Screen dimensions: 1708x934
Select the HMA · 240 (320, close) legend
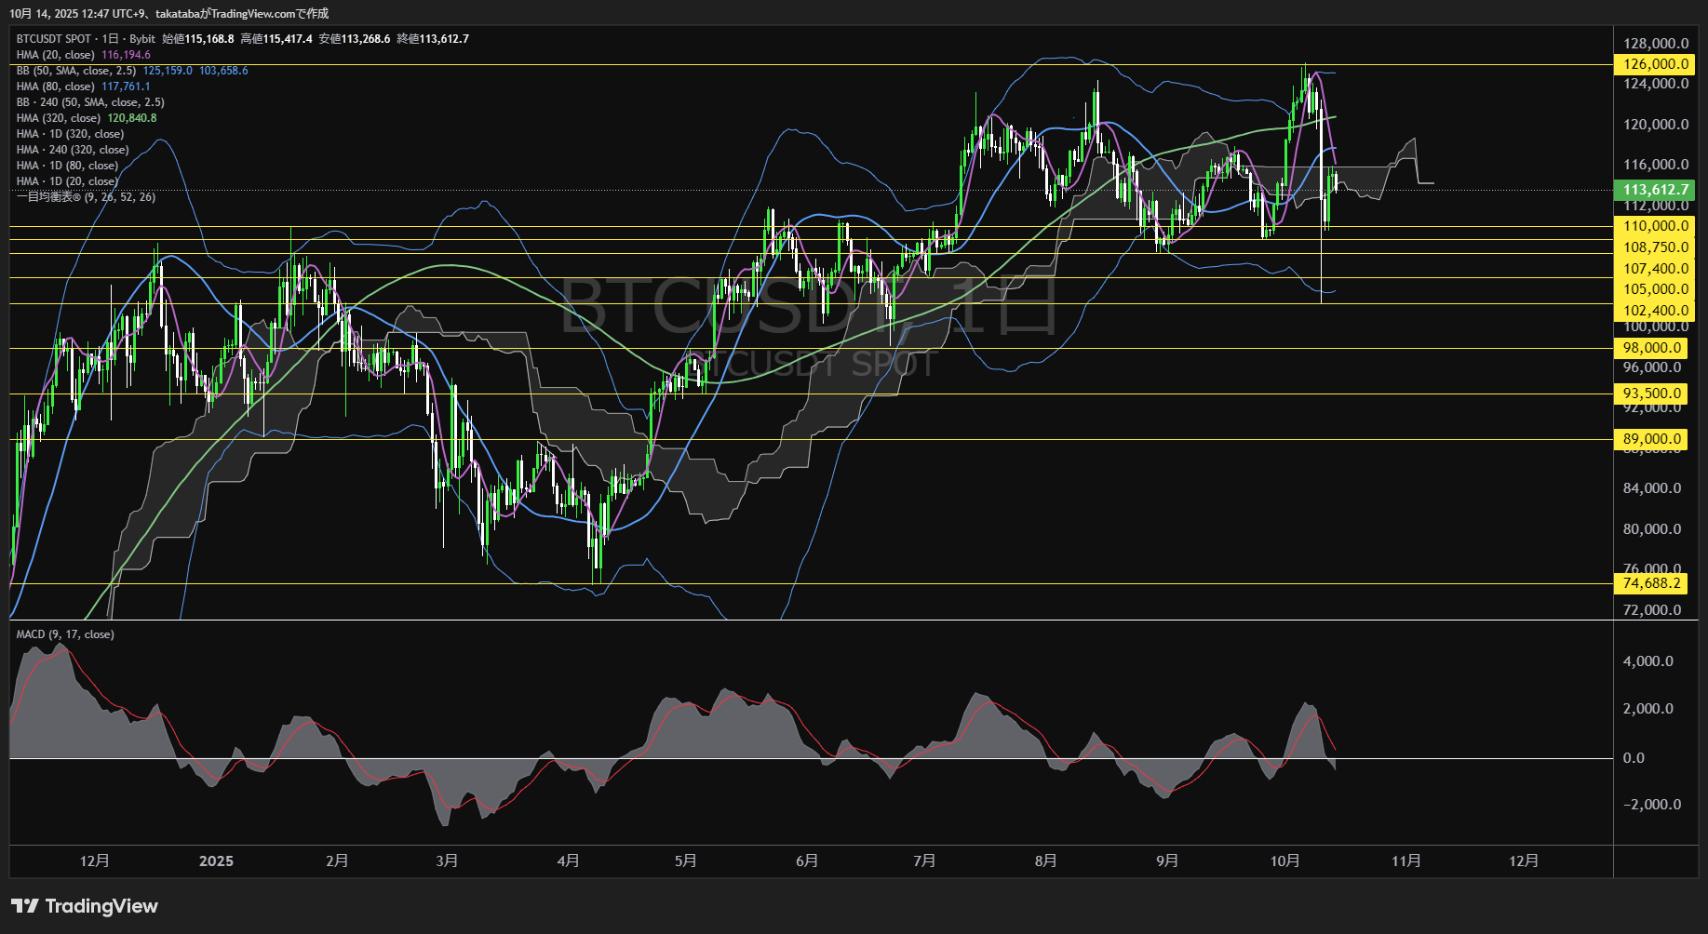[x=73, y=150]
